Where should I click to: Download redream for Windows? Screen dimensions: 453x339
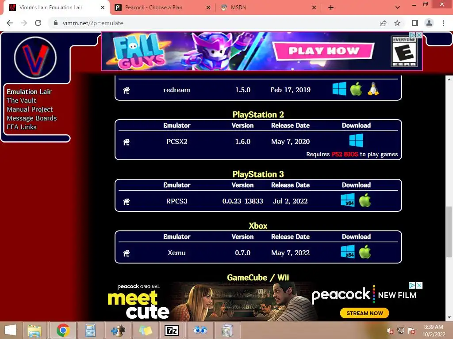tap(339, 88)
